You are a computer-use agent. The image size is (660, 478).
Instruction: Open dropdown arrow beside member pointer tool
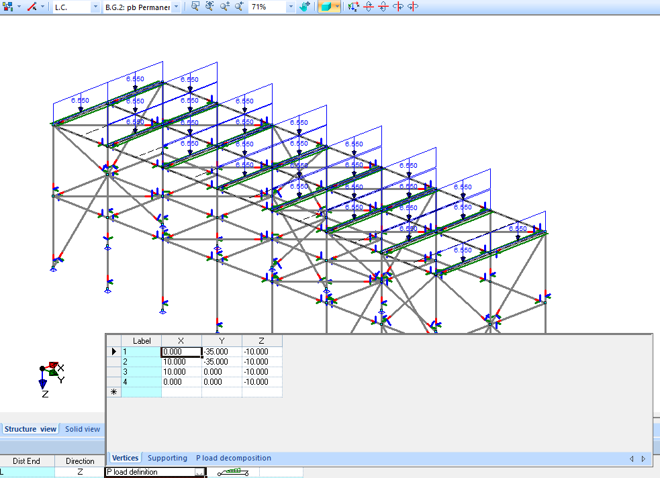(42, 7)
